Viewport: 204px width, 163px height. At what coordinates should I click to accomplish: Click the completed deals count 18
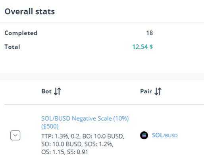[x=150, y=33]
